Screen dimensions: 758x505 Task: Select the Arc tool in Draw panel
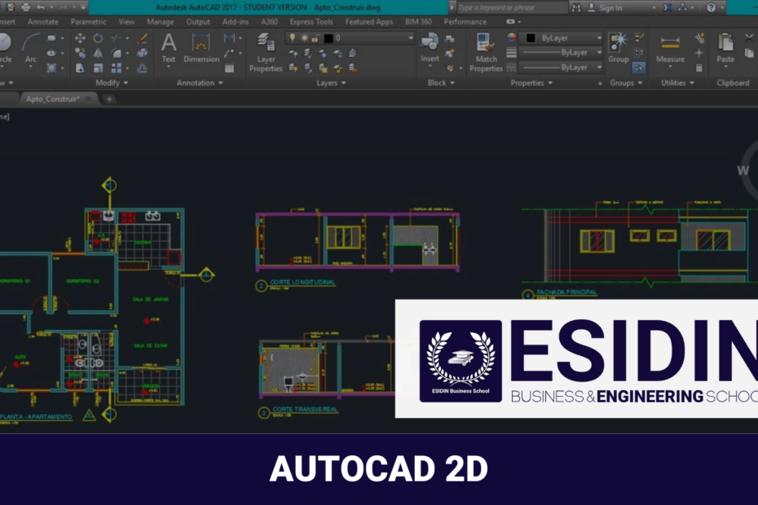(x=29, y=40)
